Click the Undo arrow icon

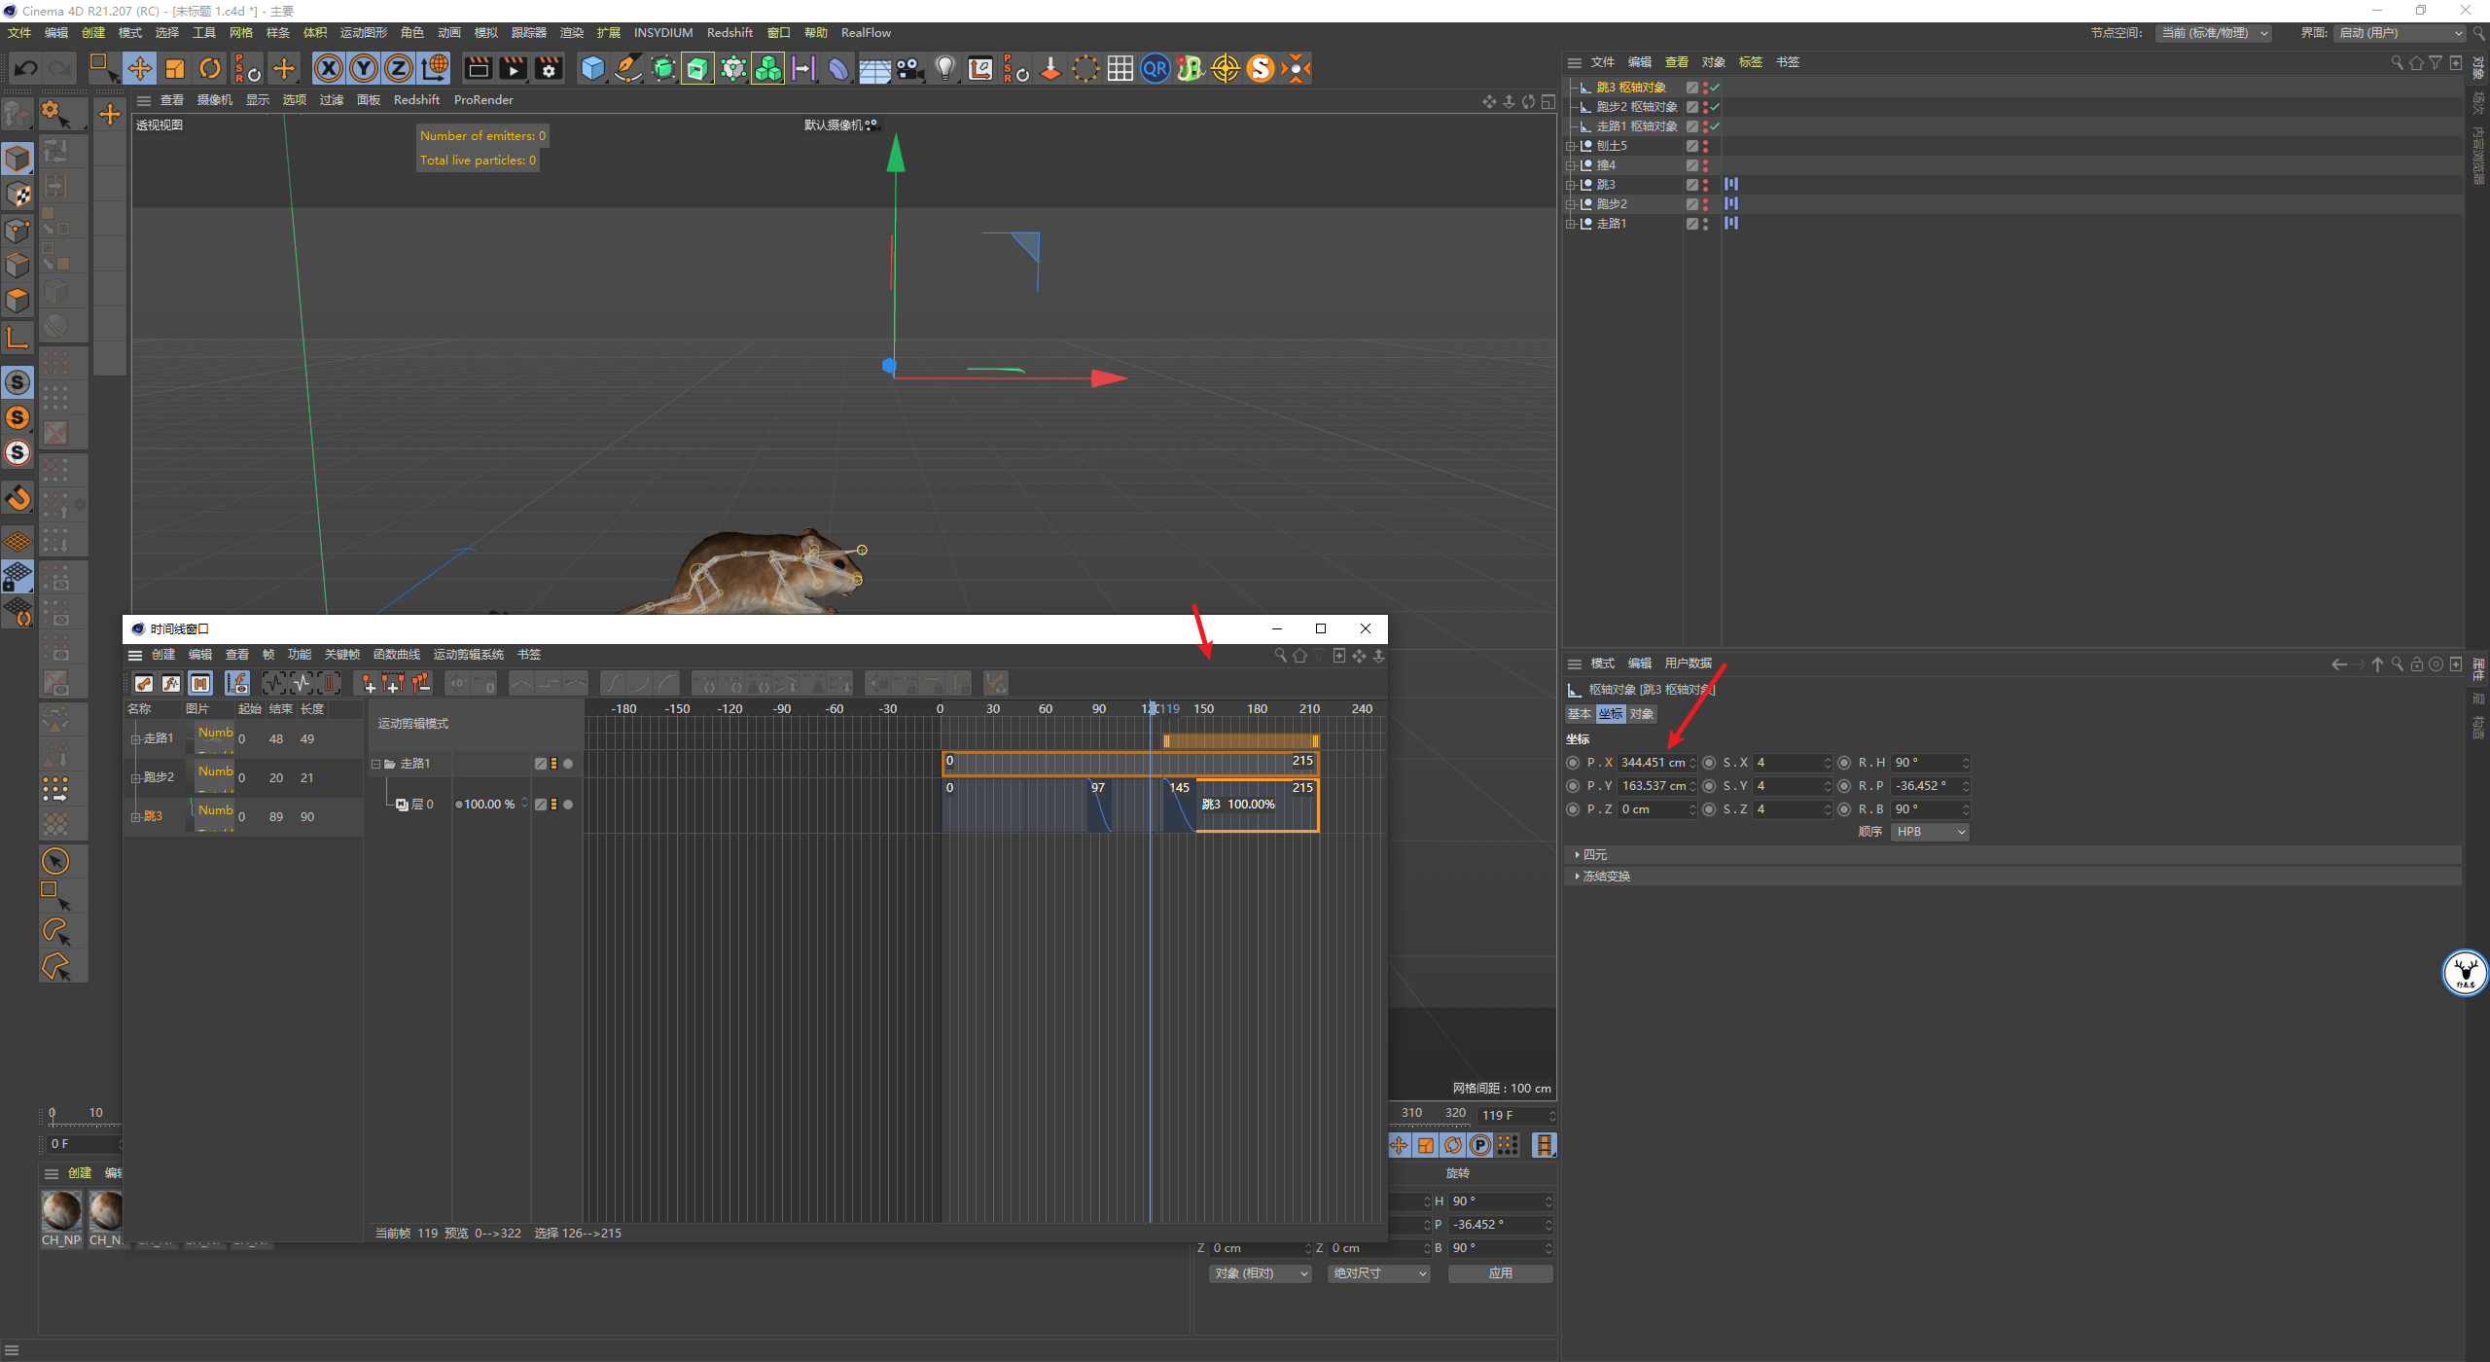26,68
